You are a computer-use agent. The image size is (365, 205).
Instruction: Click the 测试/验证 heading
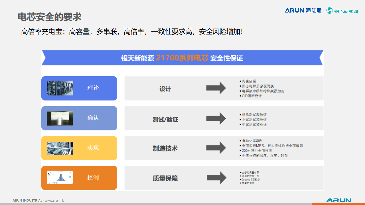click(x=165, y=120)
